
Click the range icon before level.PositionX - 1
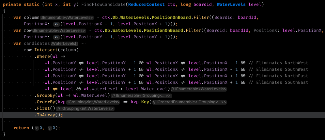click(56, 24)
